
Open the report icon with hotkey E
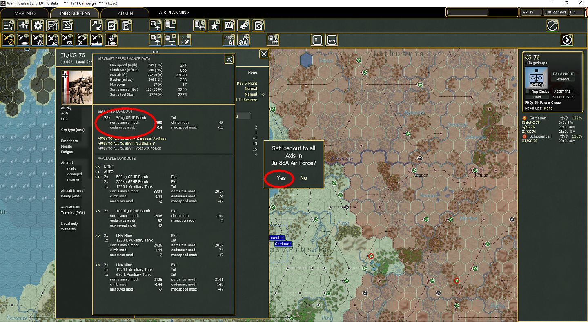[111, 26]
